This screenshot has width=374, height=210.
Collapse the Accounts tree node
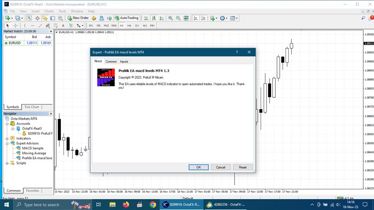(x=7, y=124)
